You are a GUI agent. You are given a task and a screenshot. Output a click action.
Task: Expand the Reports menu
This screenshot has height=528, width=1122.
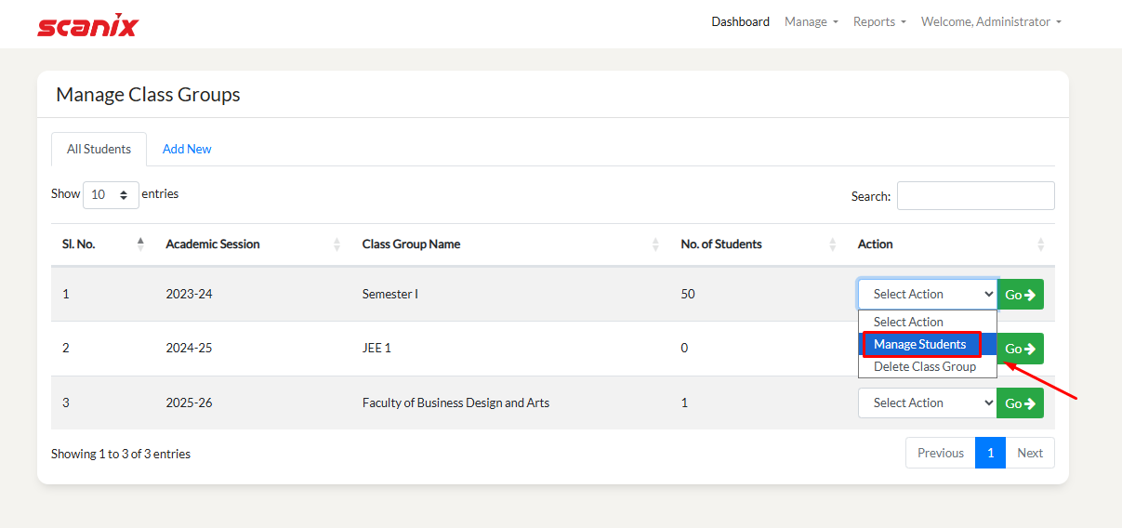point(878,21)
